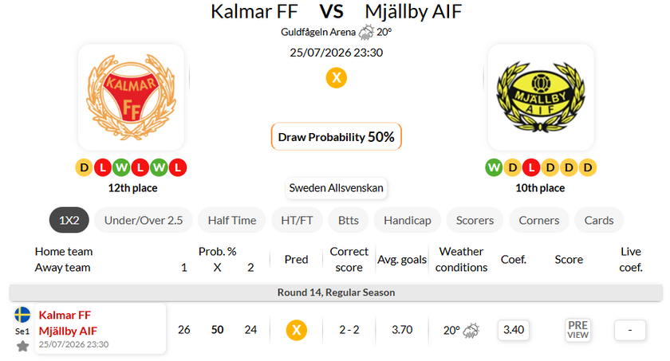
Task: Click Mjällby's green W form badge
Action: coord(494,167)
